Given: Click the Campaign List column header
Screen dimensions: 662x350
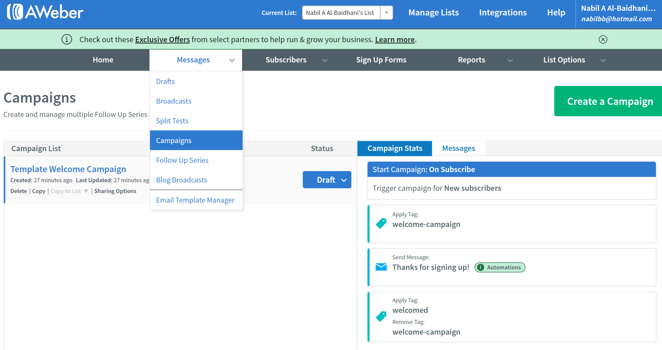Looking at the screenshot, I should pyautogui.click(x=36, y=149).
